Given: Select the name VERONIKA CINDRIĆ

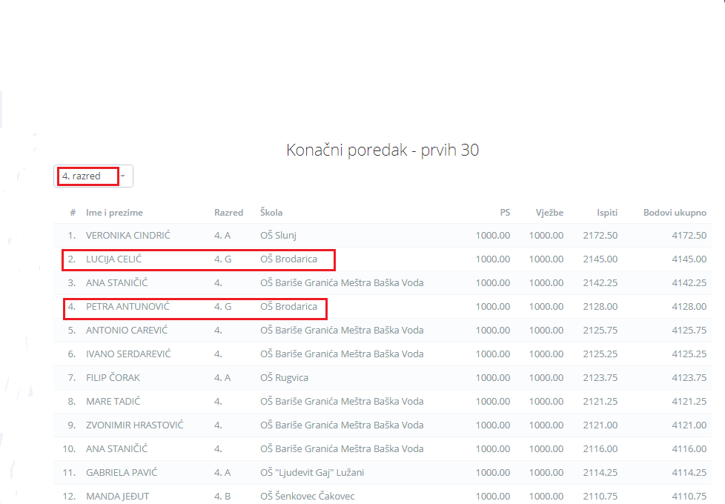Looking at the screenshot, I should [x=128, y=236].
